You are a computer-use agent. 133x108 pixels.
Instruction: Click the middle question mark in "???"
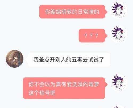pyautogui.click(x=91, y=36)
